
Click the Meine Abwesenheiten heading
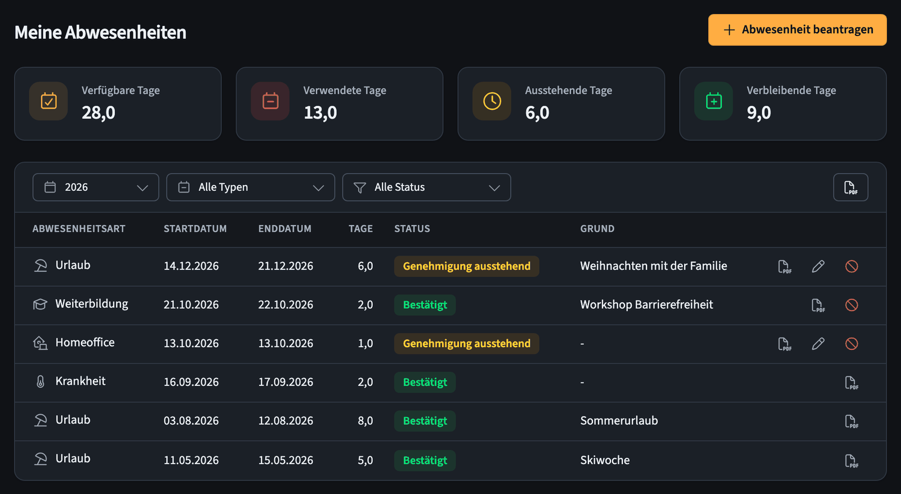(100, 33)
